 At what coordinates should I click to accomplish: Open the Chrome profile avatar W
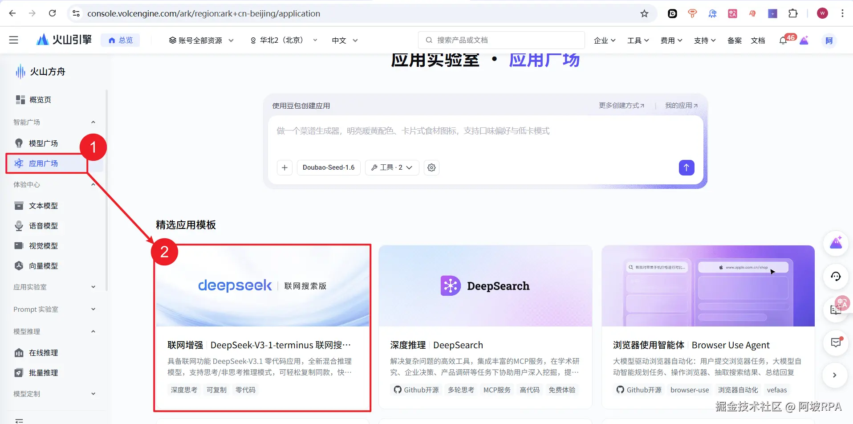(822, 13)
